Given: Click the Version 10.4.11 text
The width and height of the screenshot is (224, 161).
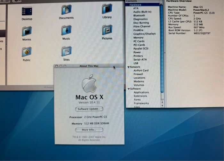Looking at the screenshot, I should [x=89, y=103].
